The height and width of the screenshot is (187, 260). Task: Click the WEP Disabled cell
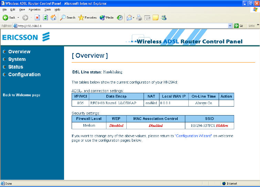116,125
